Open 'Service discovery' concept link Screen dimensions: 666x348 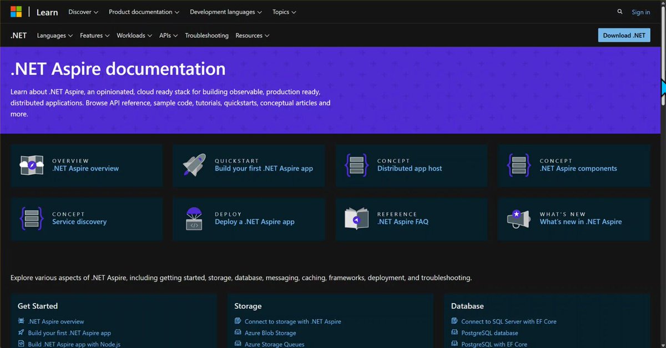tap(79, 222)
